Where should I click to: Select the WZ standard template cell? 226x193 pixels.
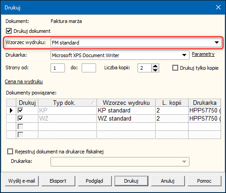click(126, 119)
